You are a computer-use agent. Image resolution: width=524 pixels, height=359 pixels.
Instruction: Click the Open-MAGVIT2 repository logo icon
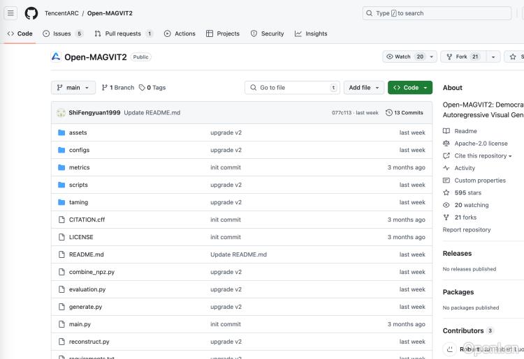click(x=56, y=56)
